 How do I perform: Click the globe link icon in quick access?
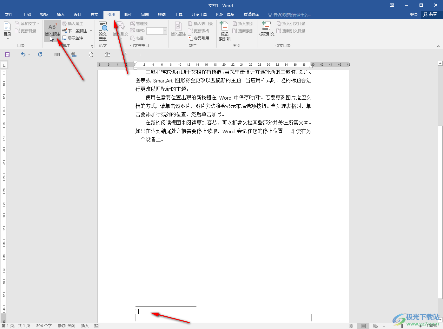(x=74, y=55)
